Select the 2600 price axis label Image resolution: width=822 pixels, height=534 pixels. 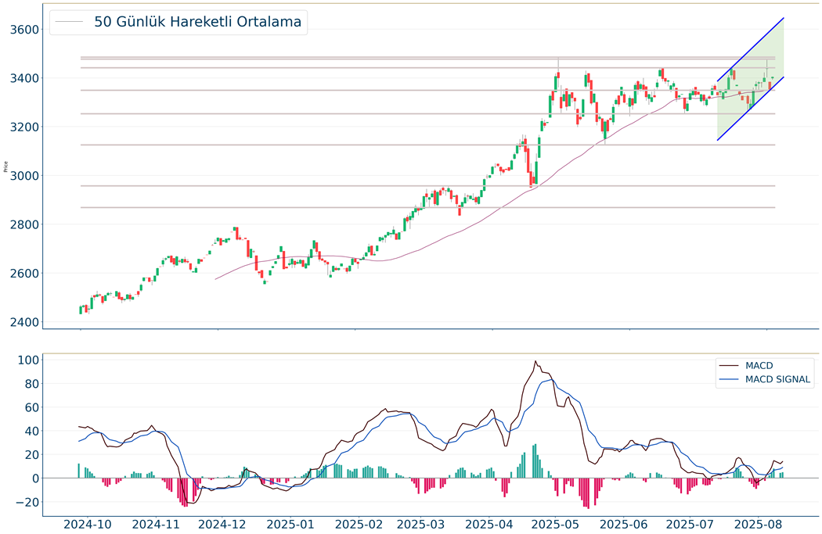click(24, 274)
